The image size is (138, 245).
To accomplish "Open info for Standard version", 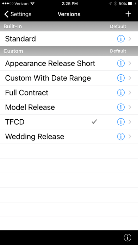I will tap(121, 39).
